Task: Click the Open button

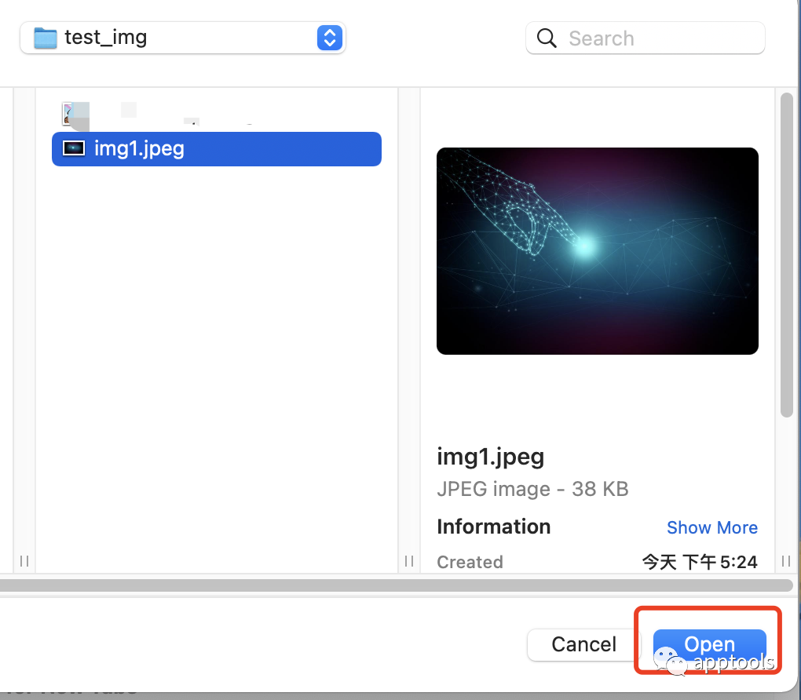Action: pos(709,644)
